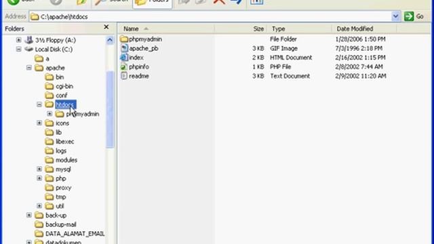Click the folder tree scrollbar thumb
This screenshot has height=244, width=434.
pyautogui.click(x=110, y=109)
